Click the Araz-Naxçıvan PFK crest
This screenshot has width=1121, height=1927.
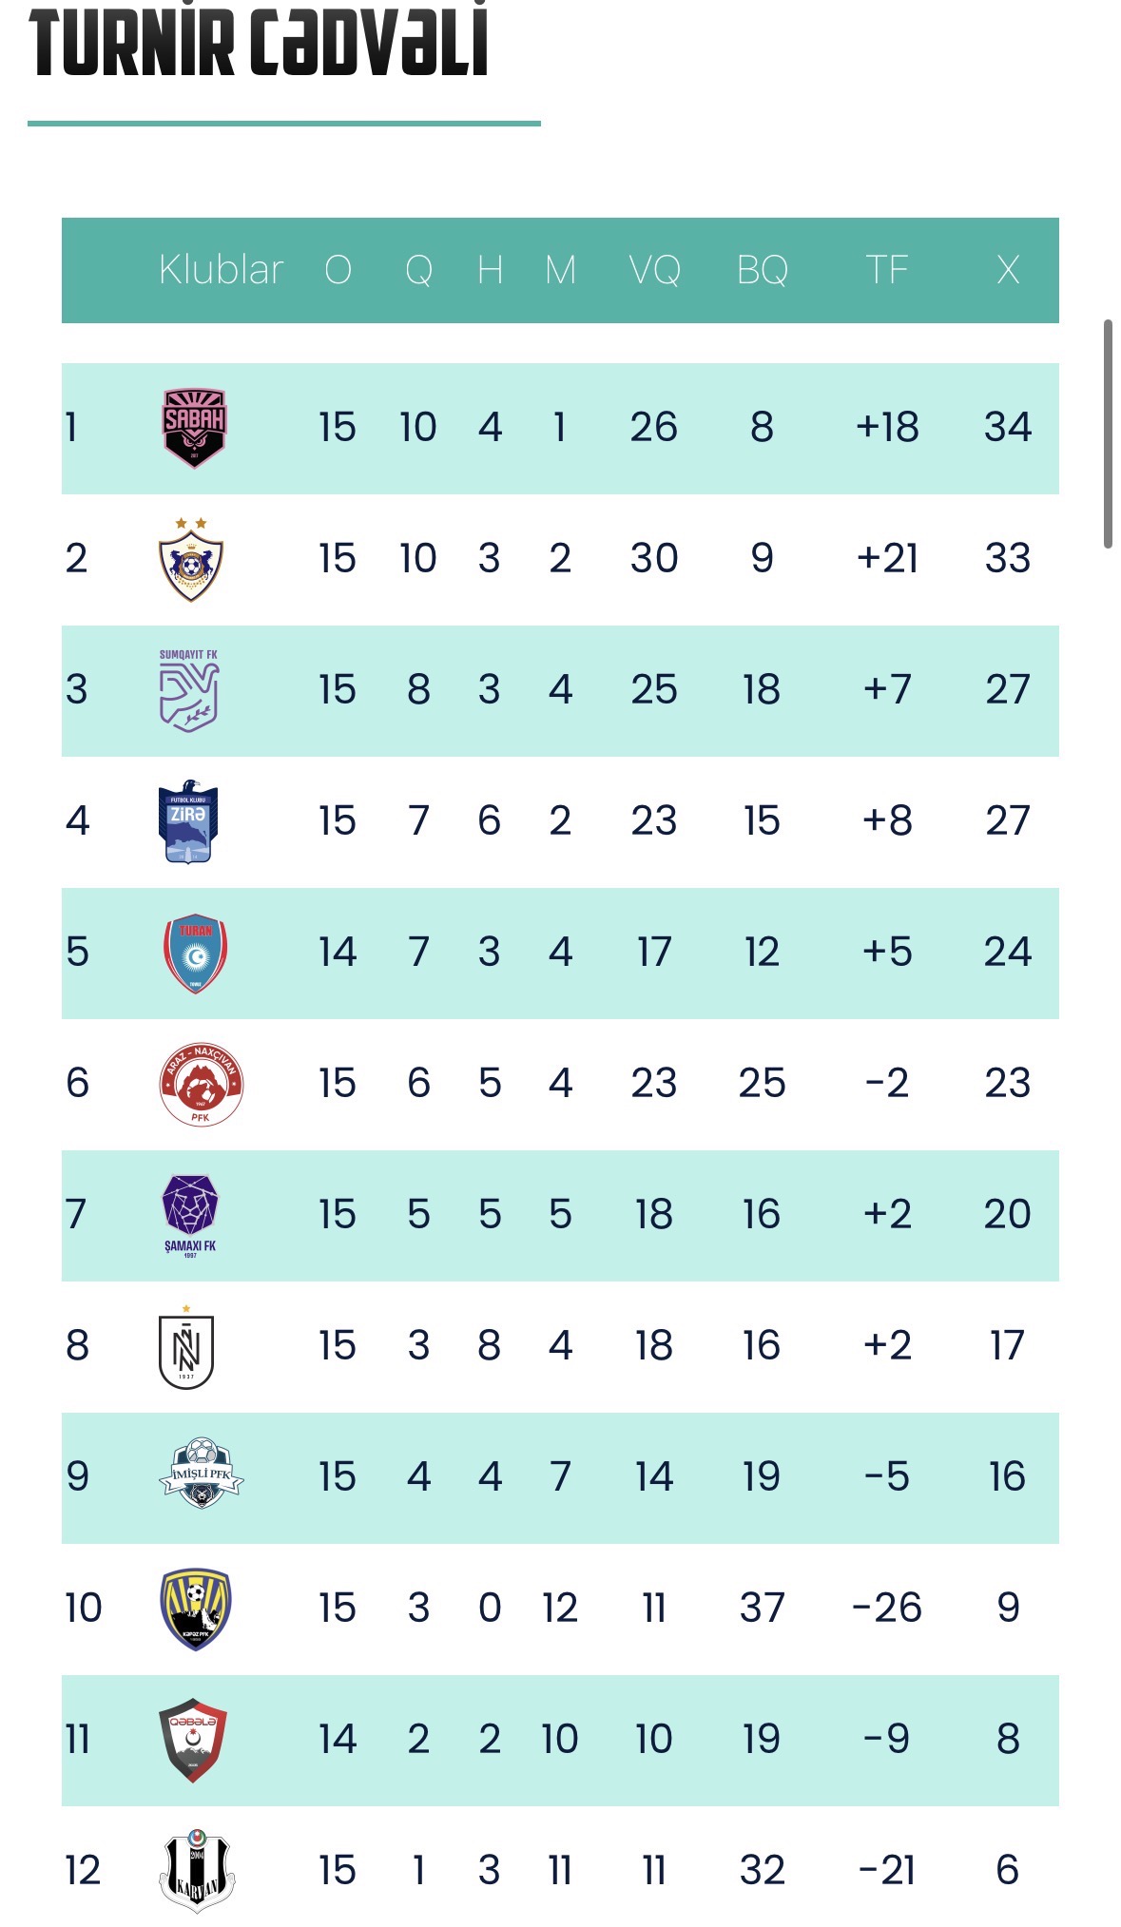201,1084
